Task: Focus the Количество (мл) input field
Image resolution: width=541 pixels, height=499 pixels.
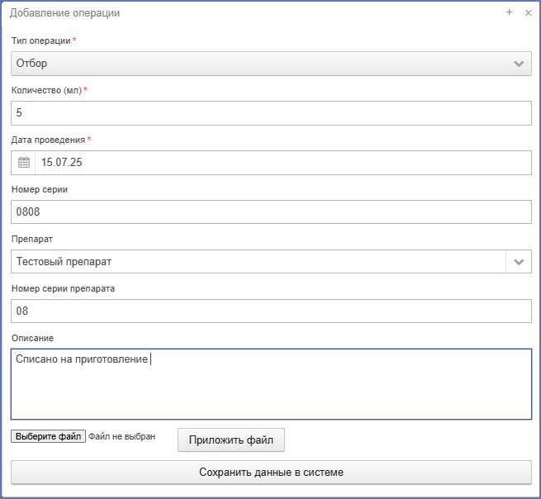Action: coord(271,113)
